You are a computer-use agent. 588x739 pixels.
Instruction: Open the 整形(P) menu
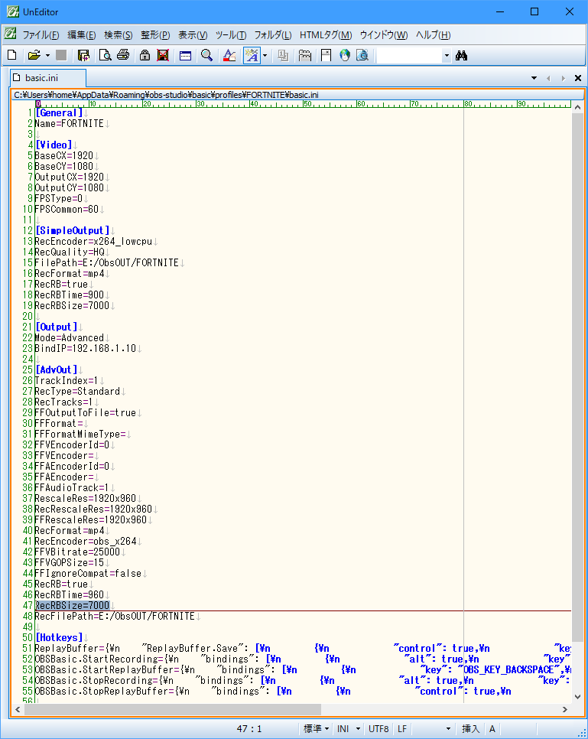[x=155, y=35]
